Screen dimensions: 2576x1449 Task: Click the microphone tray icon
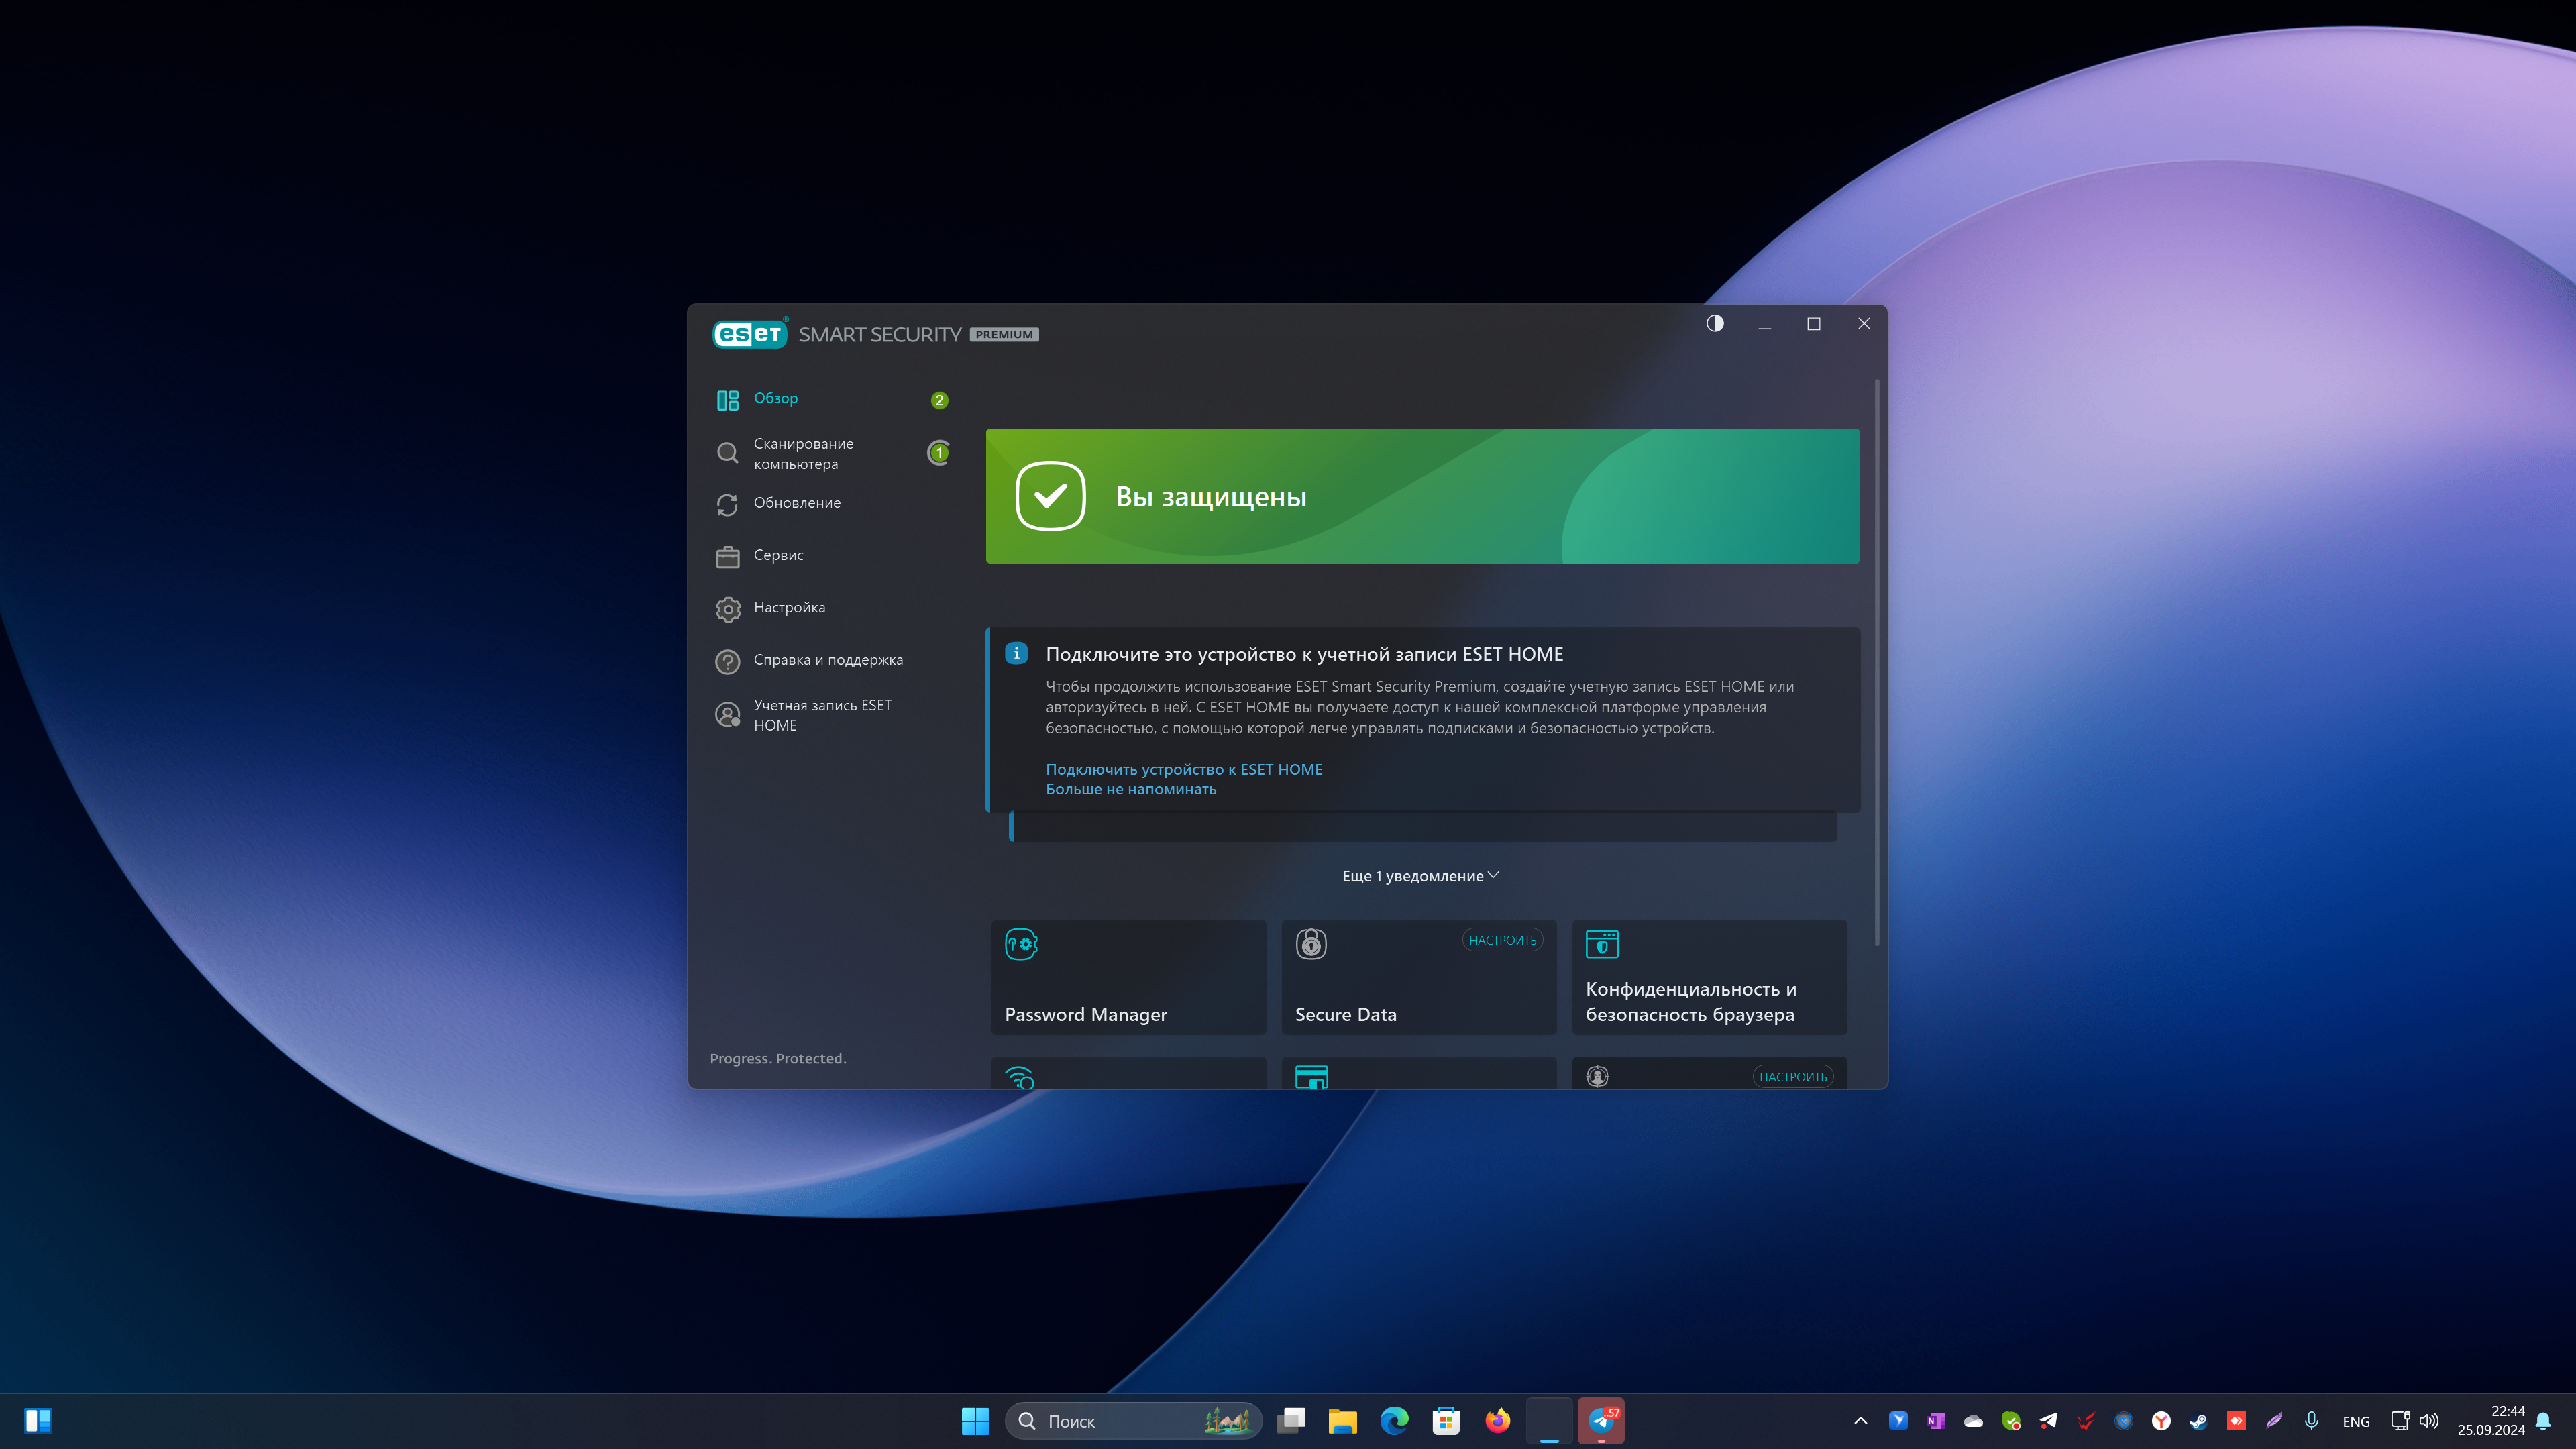coord(2311,1421)
